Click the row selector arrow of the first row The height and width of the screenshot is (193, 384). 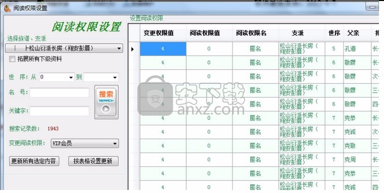point(133,49)
